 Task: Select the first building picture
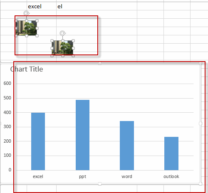pyautogui.click(x=26, y=28)
